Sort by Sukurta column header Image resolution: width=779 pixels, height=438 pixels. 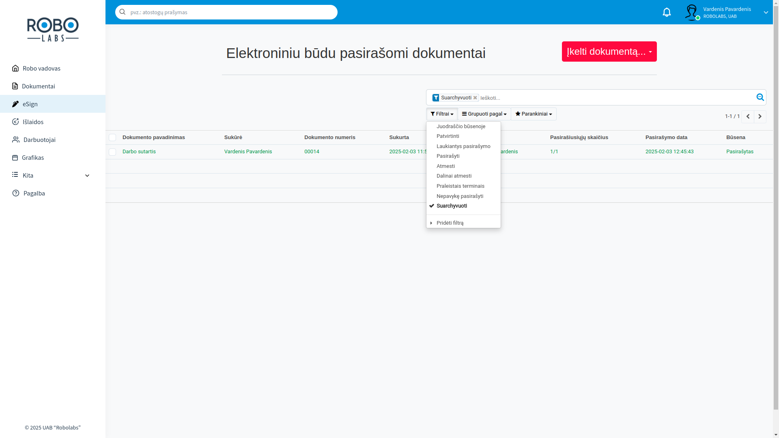pyautogui.click(x=399, y=137)
